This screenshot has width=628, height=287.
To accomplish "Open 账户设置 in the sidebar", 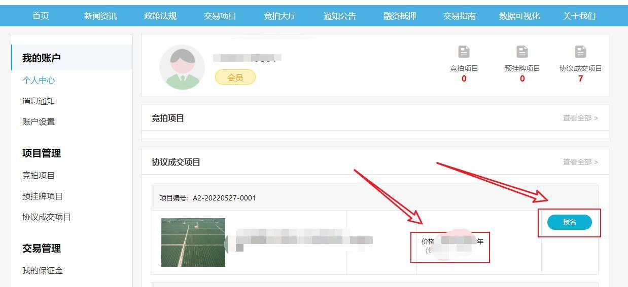I will pyautogui.click(x=39, y=121).
